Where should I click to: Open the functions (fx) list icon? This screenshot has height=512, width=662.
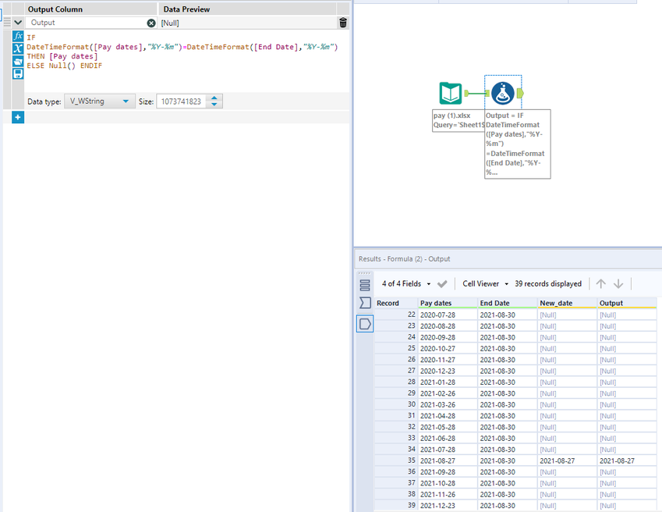click(x=18, y=36)
